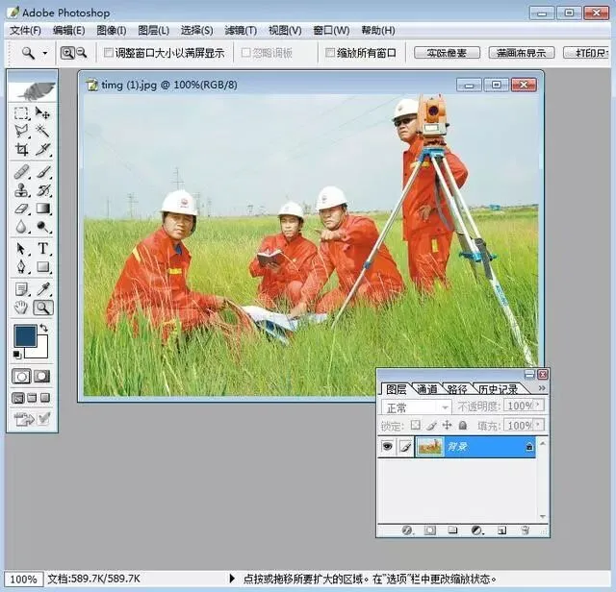The width and height of the screenshot is (616, 592).
Task: Select the Eraser tool
Action: 21,209
